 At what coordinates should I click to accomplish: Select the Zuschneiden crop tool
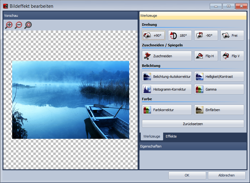click(167, 56)
